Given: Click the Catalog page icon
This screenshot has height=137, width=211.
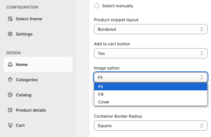Looking at the screenshot, I should (x=10, y=95).
